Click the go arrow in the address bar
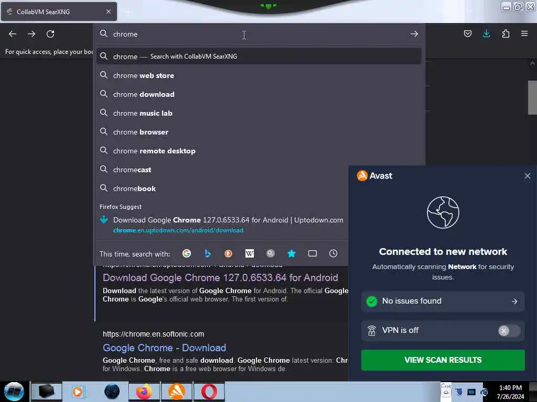 [x=414, y=34]
